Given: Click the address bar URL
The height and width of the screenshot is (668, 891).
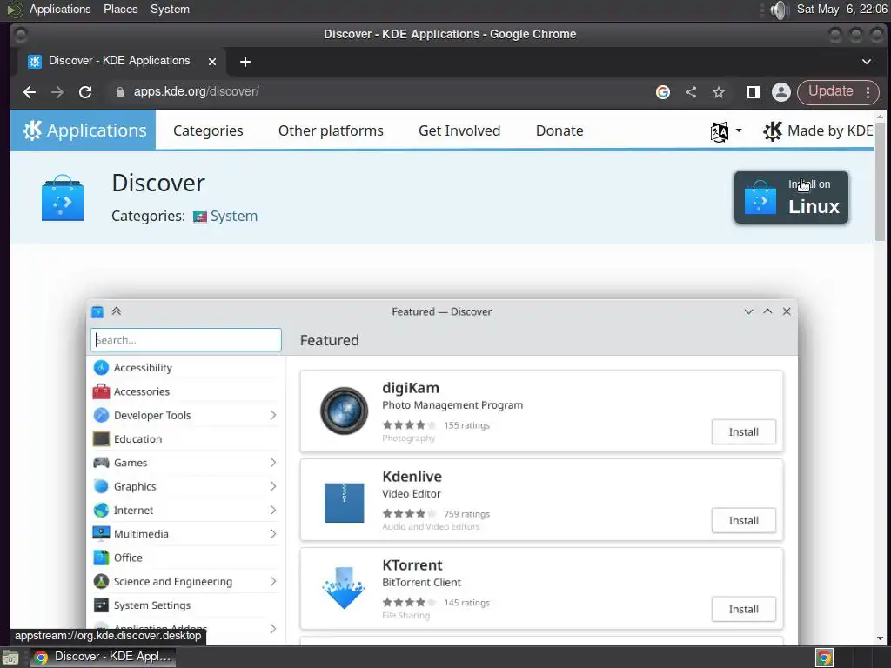Looking at the screenshot, I should point(196,91).
